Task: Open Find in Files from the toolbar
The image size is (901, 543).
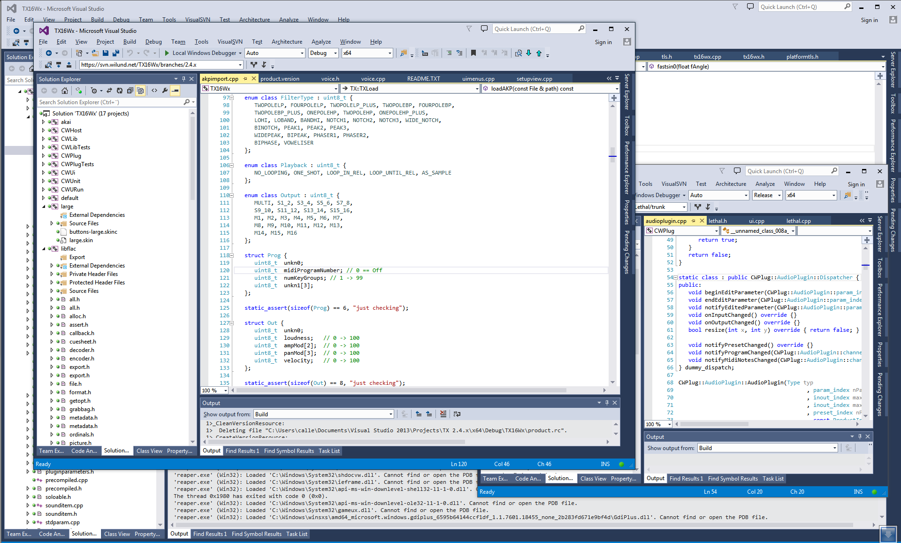Action: pos(403,53)
